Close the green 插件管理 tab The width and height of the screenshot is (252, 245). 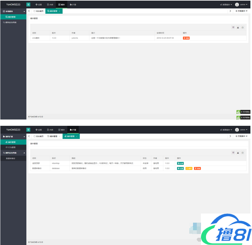pos(77,136)
